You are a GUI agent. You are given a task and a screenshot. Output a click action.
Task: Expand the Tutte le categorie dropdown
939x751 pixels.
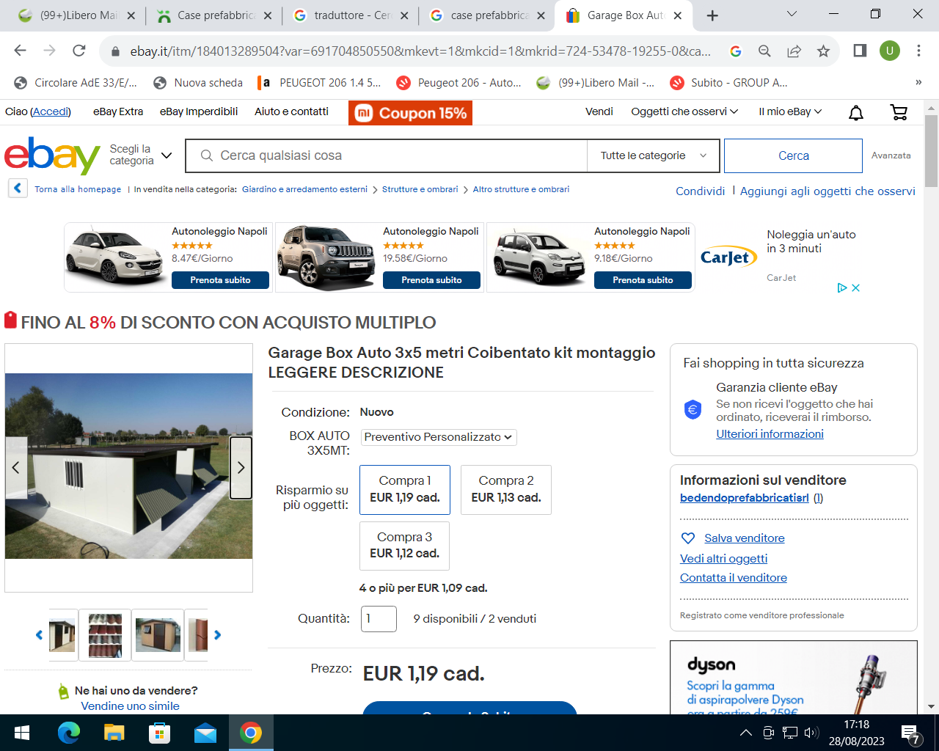point(653,155)
